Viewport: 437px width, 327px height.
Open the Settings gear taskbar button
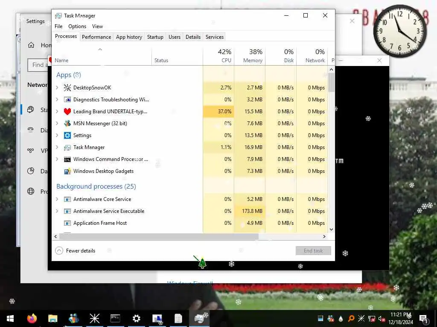pos(136,318)
